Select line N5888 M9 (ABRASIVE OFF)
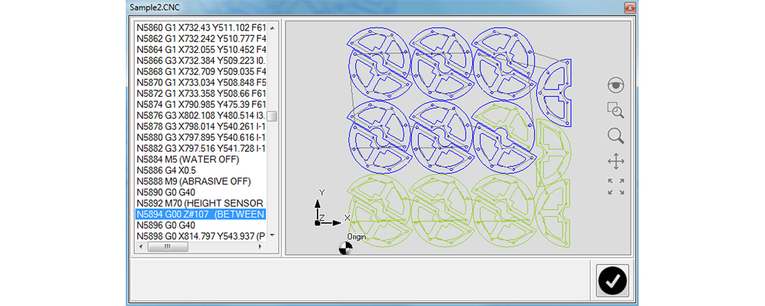The height and width of the screenshot is (306, 765). pos(201,181)
